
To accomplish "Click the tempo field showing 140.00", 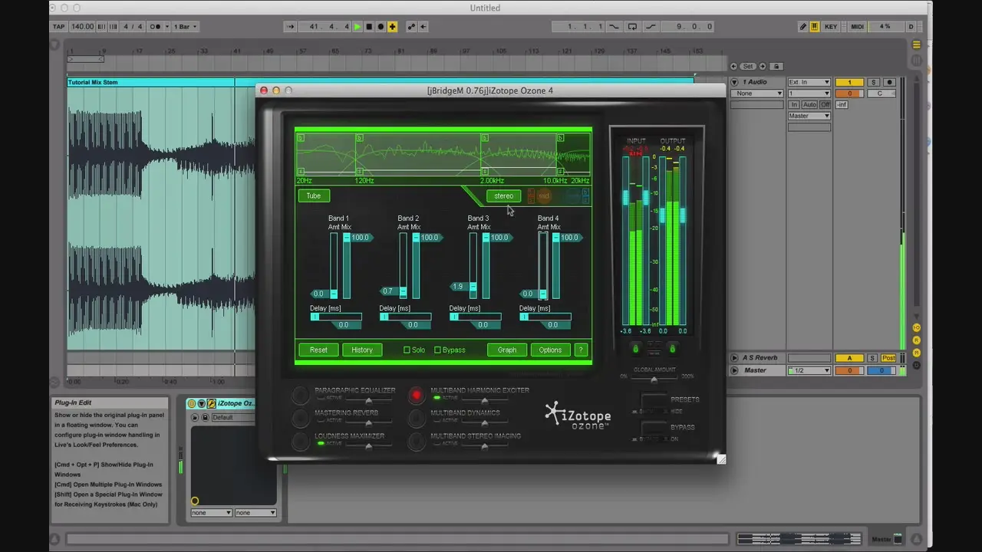I will (x=82, y=27).
